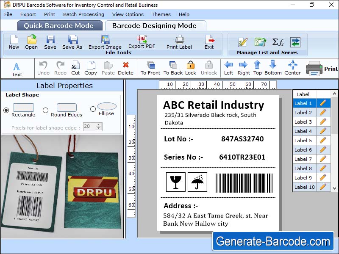Screen dimensions: 339x254
Task: Switch to Quick Barcode Mode tab
Action: click(59, 25)
